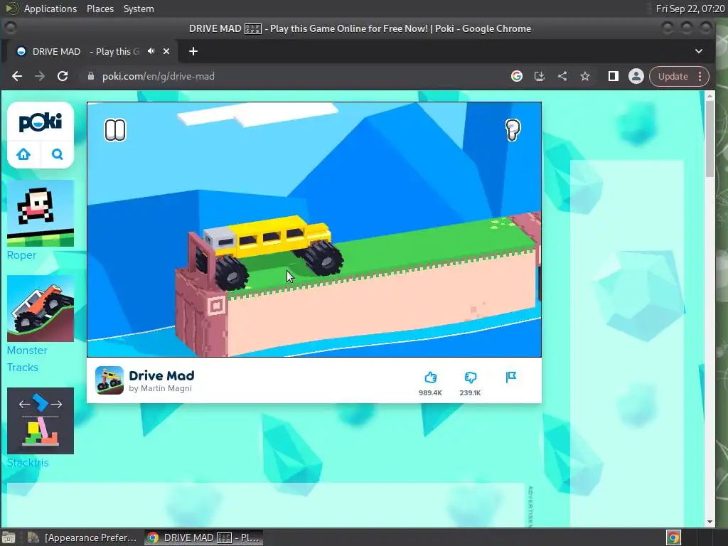
Task: Mute the tab audio icon
Action: (151, 51)
